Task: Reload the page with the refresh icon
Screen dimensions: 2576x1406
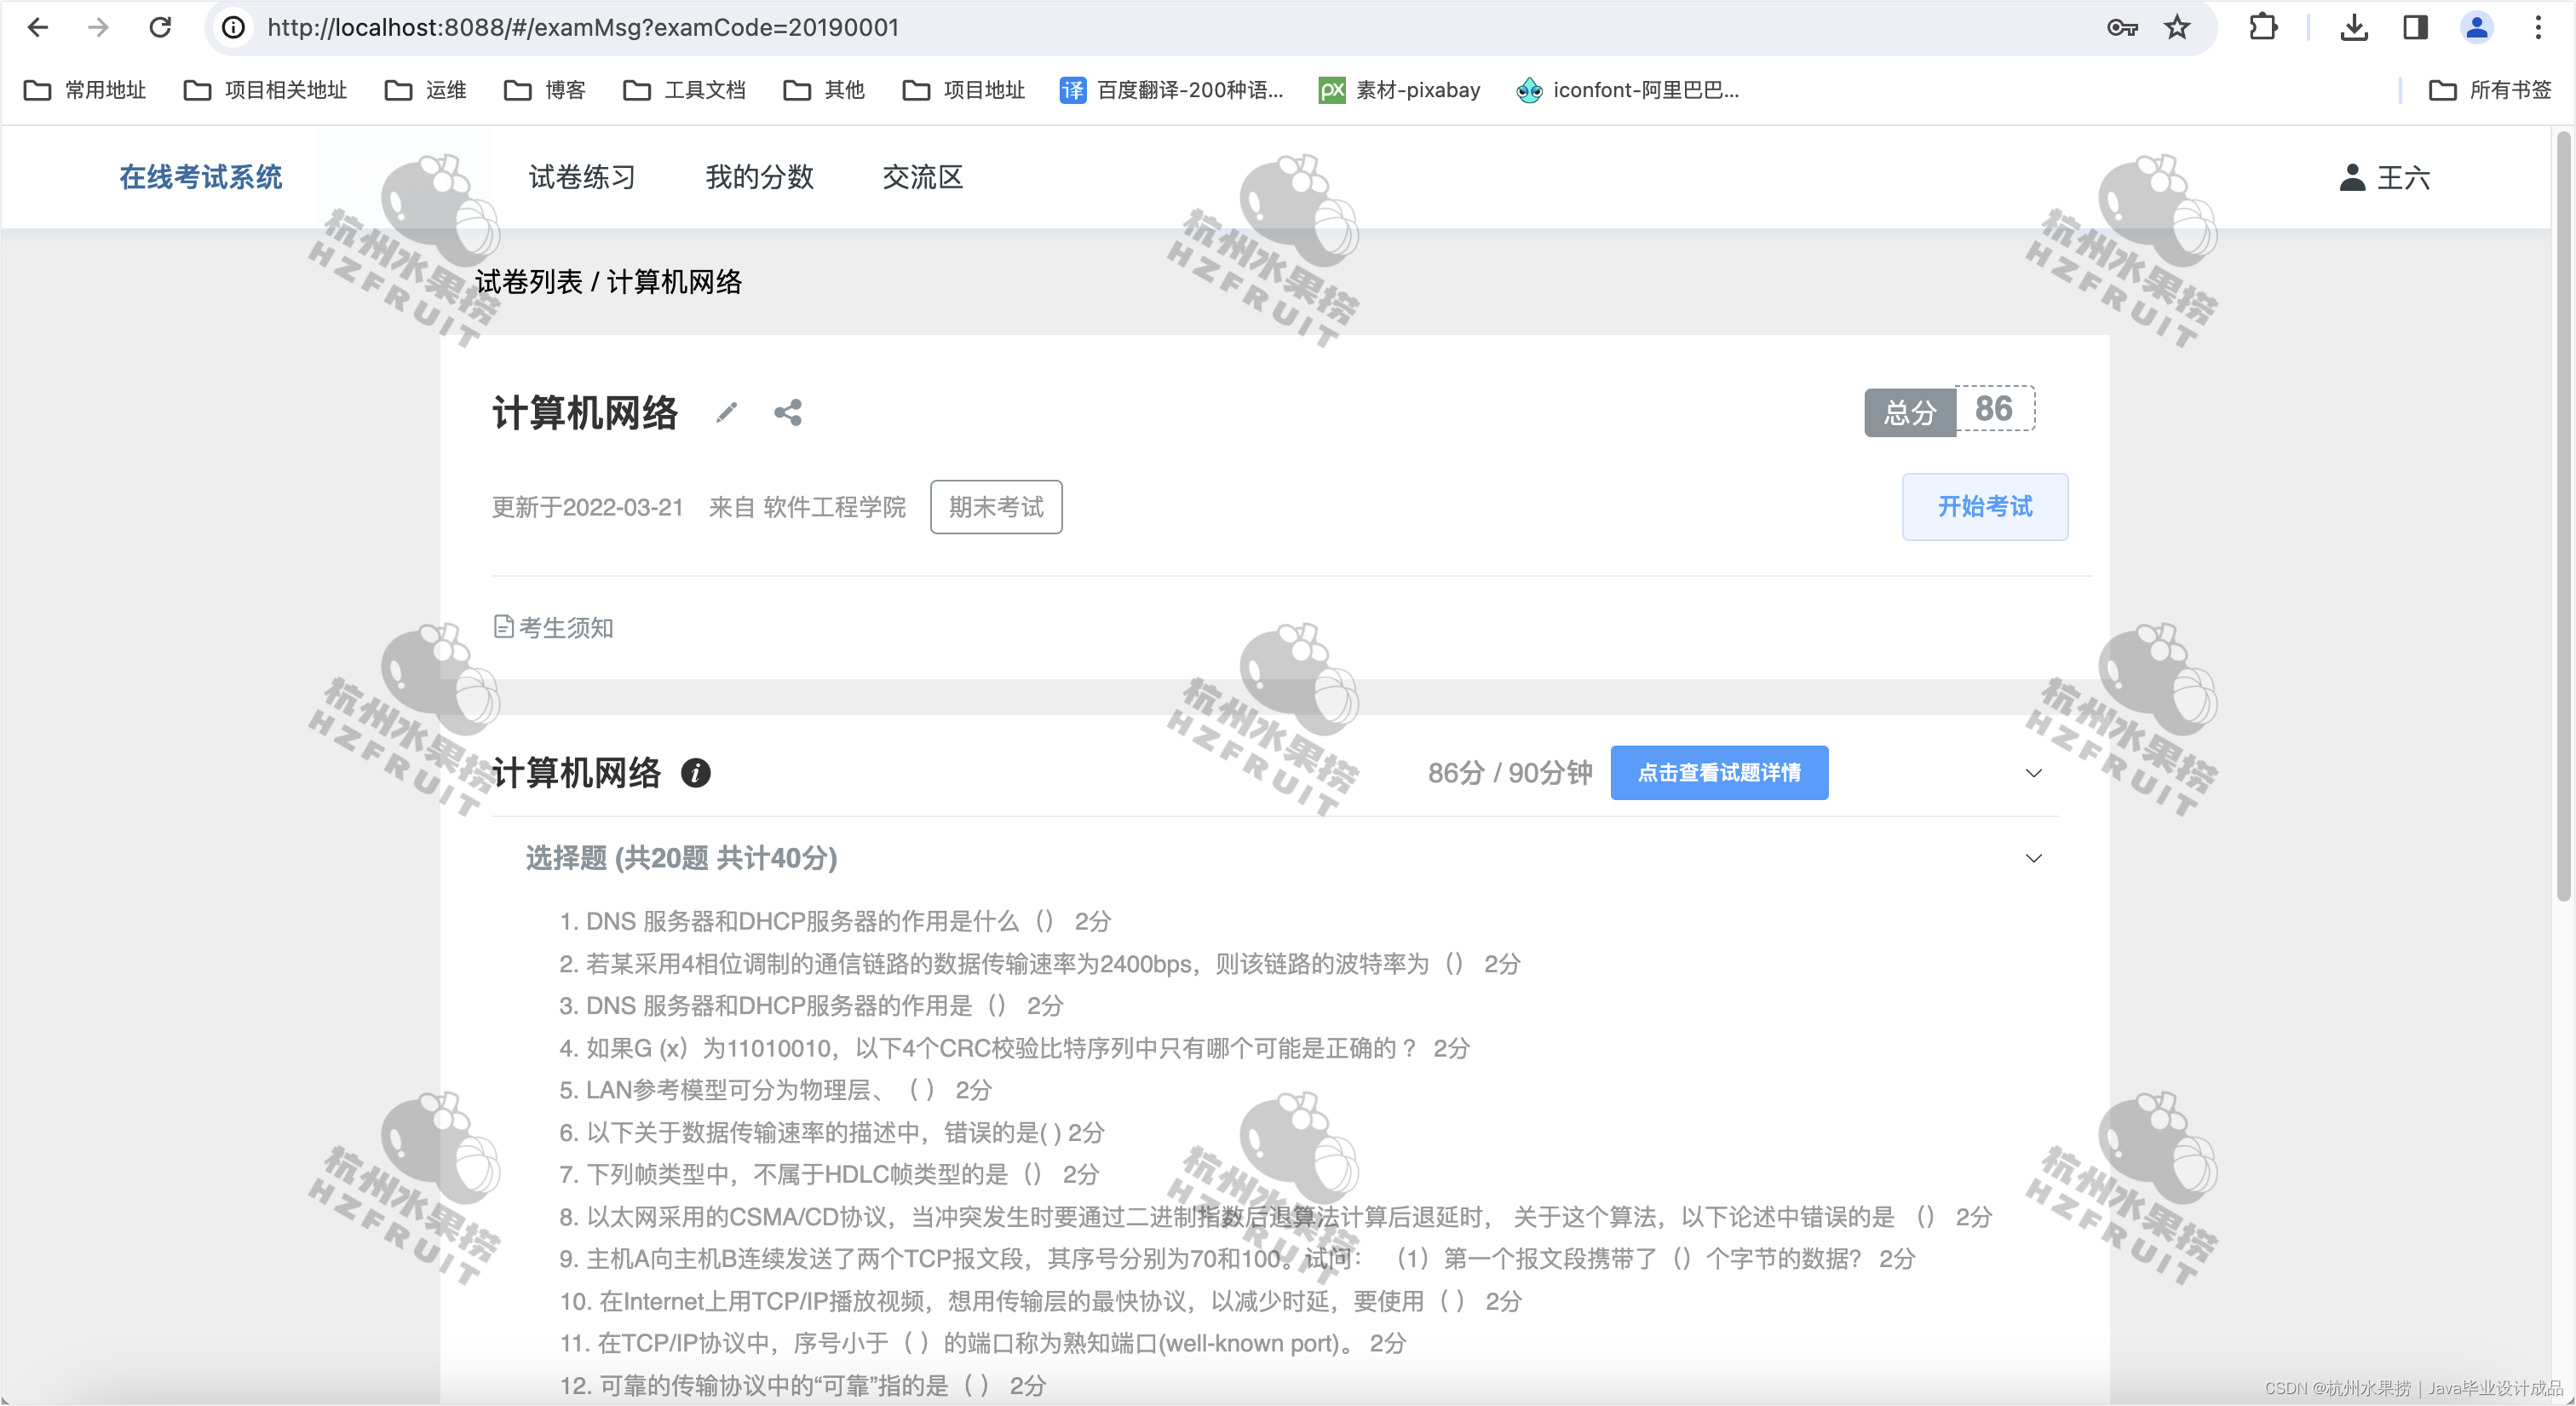Action: [160, 28]
